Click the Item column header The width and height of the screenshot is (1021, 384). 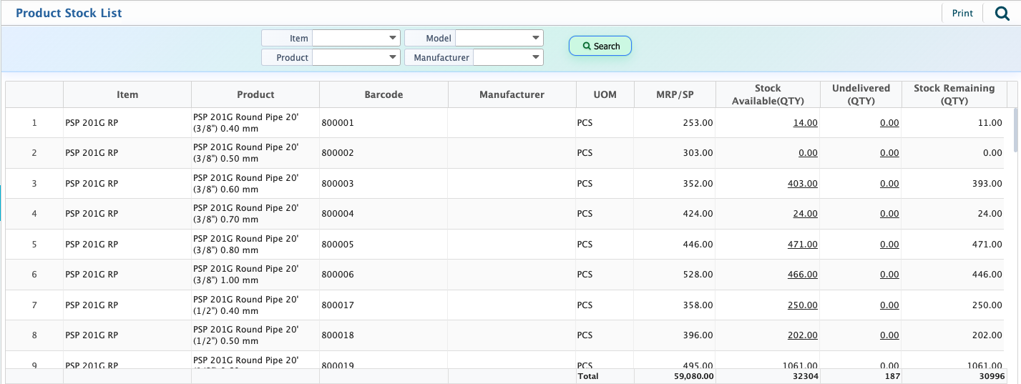click(127, 94)
